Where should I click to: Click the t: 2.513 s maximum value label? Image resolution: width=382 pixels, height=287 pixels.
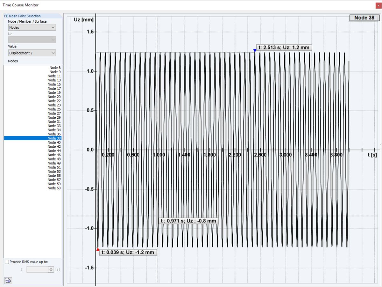pos(284,48)
